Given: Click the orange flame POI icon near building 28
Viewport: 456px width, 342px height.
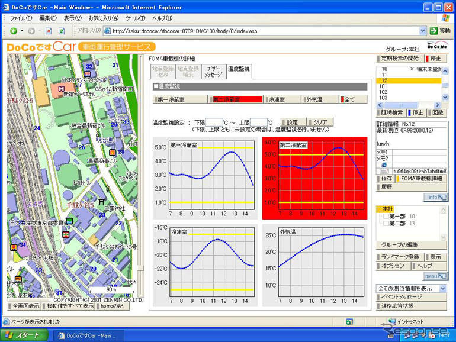Looking at the screenshot, I should point(113,152).
